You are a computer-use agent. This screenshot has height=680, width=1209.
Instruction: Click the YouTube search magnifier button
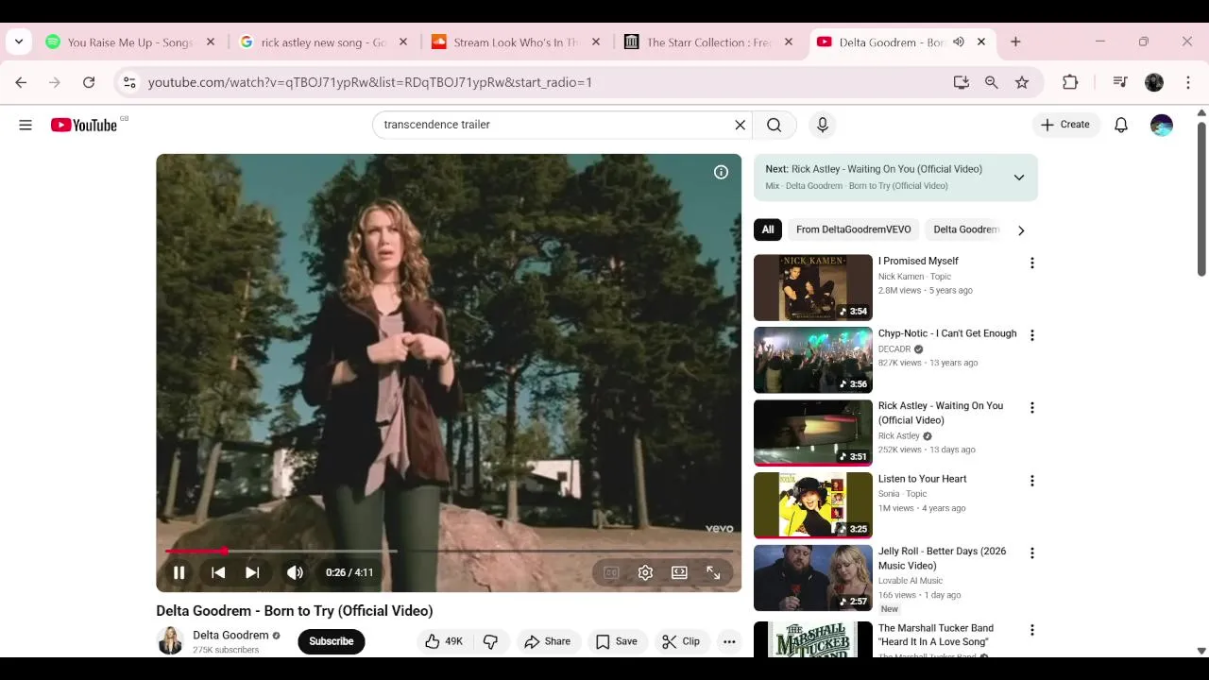click(775, 125)
